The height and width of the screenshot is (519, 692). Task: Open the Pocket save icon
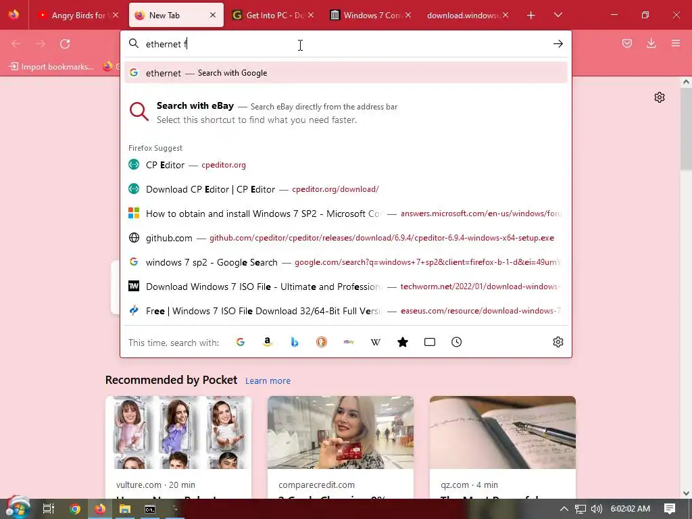pos(627,44)
